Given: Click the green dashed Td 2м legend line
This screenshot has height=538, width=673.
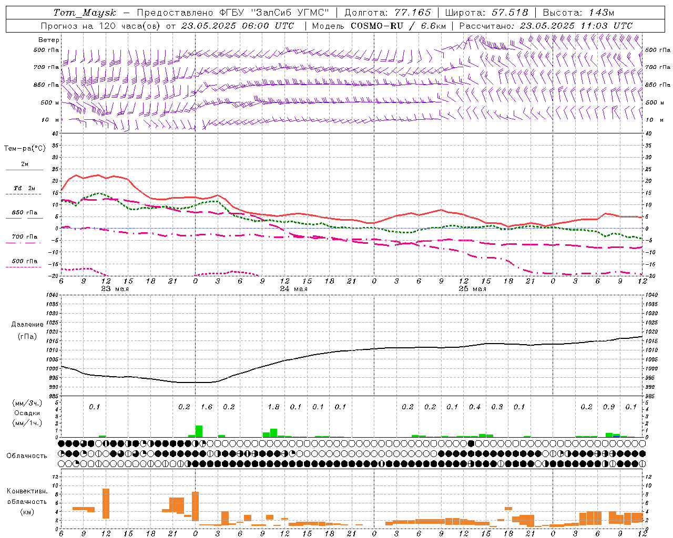Looking at the screenshot, I should (x=24, y=194).
